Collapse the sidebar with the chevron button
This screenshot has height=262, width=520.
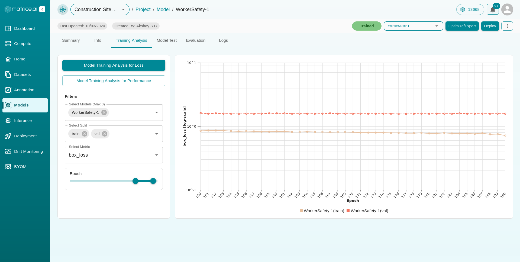(x=42, y=9)
